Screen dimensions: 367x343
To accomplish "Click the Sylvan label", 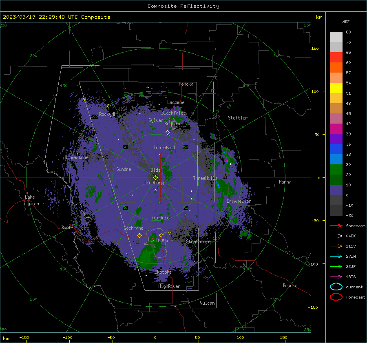I will point(156,120).
